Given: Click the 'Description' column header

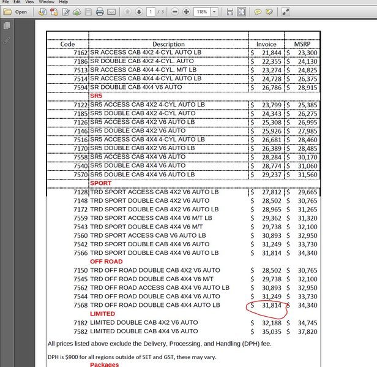Looking at the screenshot, I should (x=168, y=44).
